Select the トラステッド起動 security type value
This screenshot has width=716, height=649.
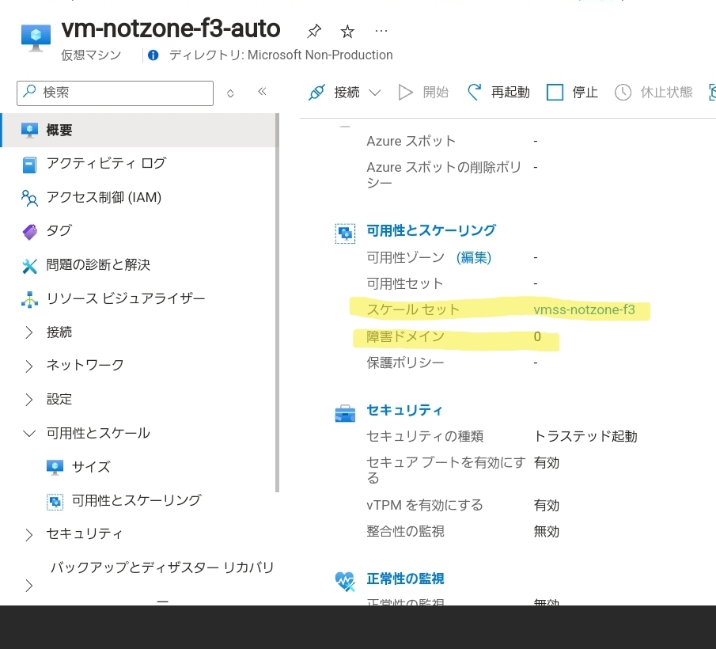pos(585,436)
